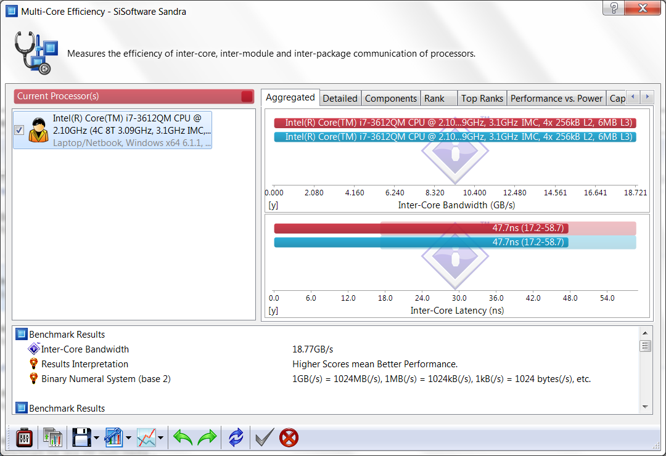Click the blue title bar window icon
This screenshot has width=666, height=456.
pos(12,11)
